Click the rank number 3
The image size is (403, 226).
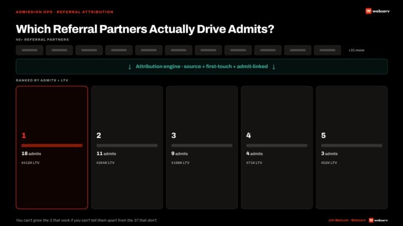coord(174,136)
